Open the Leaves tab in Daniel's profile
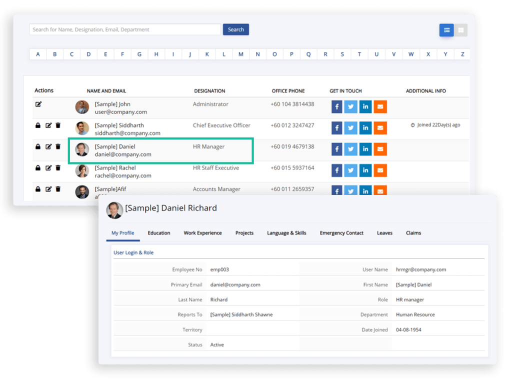The height and width of the screenshot is (384, 512). (x=384, y=233)
